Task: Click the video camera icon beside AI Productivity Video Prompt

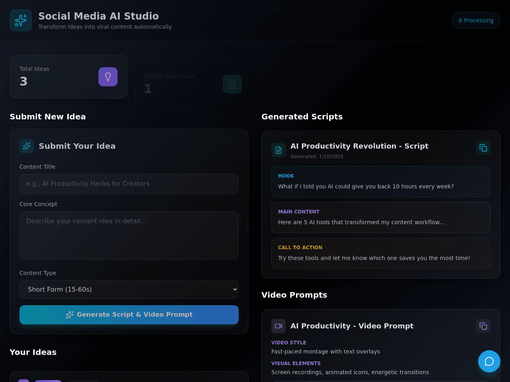Action: point(279,326)
